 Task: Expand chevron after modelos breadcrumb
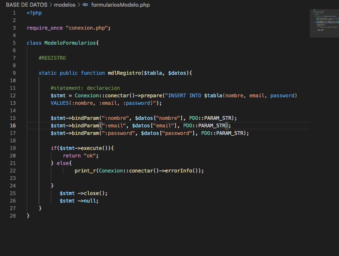(79, 5)
